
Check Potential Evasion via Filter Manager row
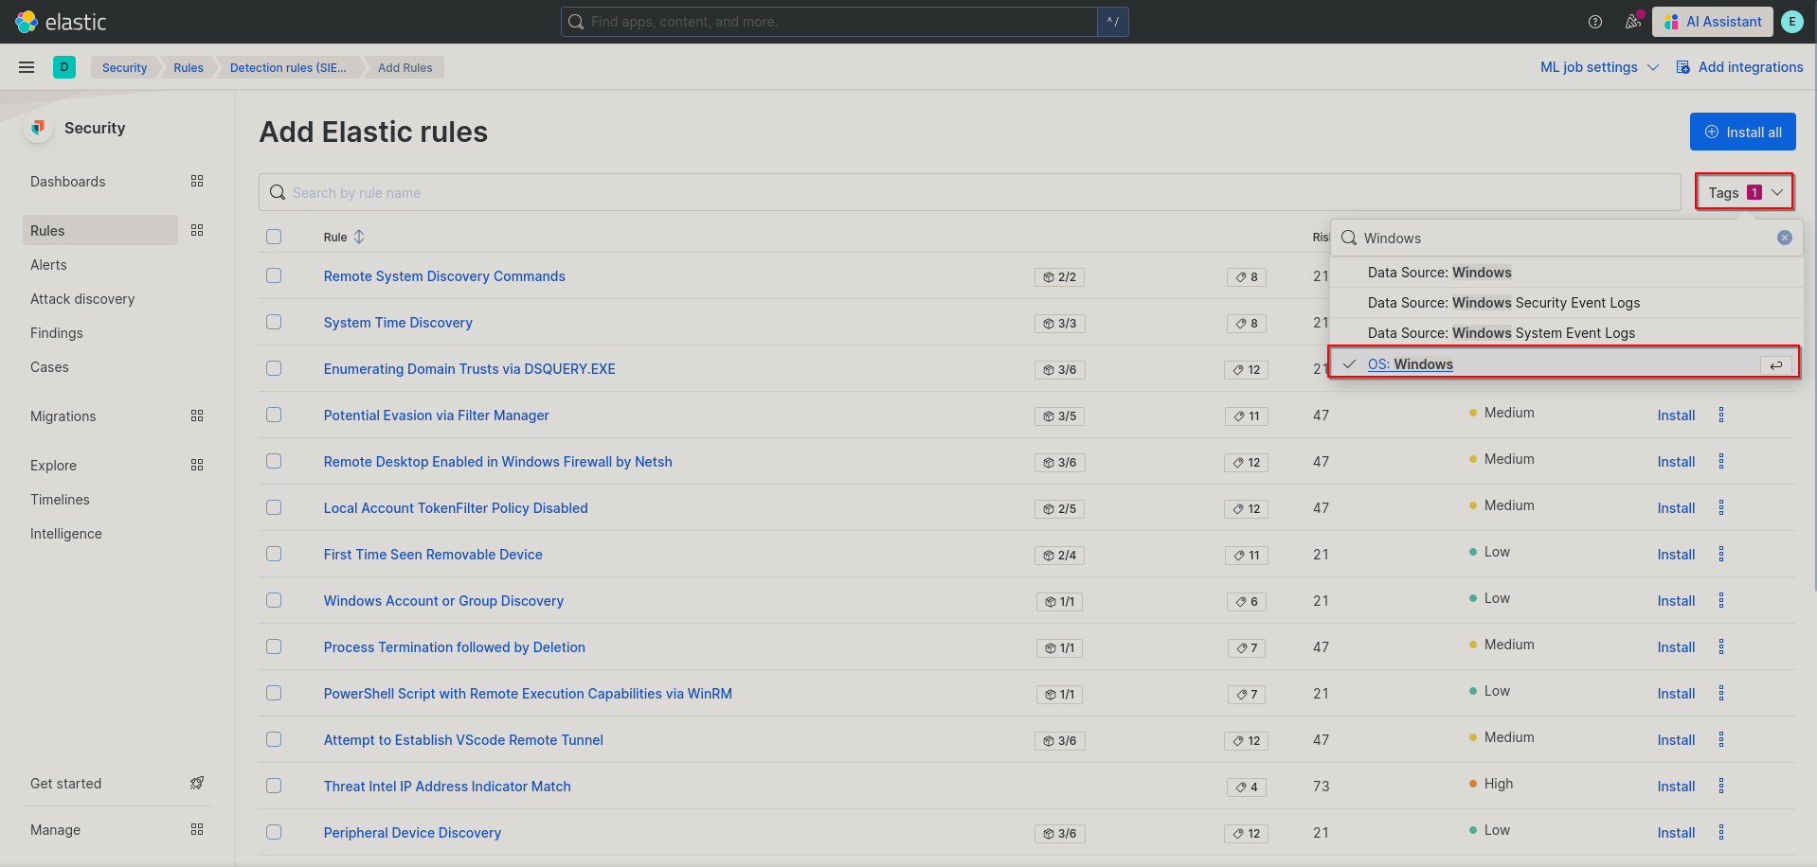click(274, 415)
